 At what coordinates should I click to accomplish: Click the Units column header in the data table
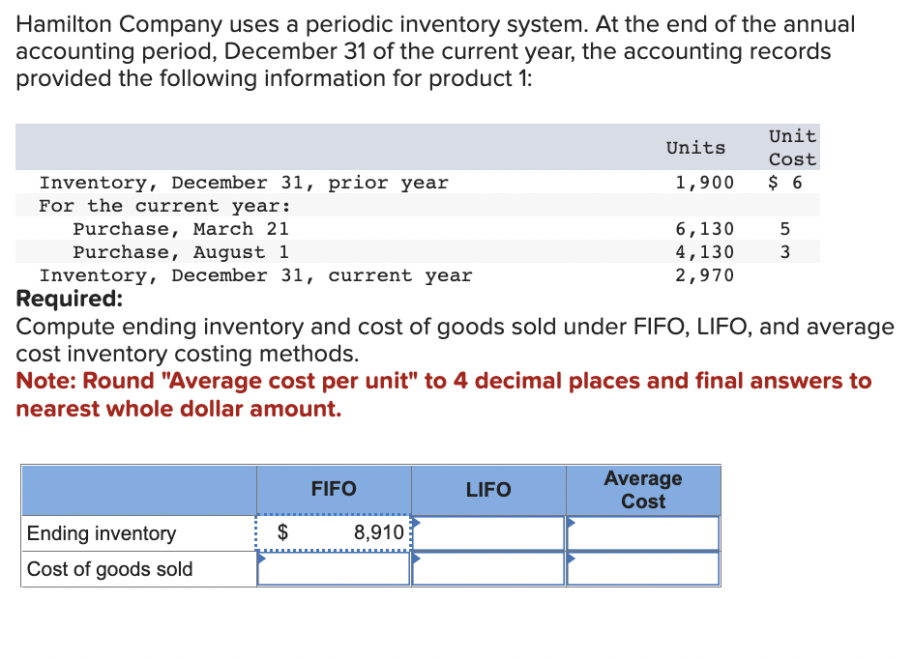tap(695, 147)
